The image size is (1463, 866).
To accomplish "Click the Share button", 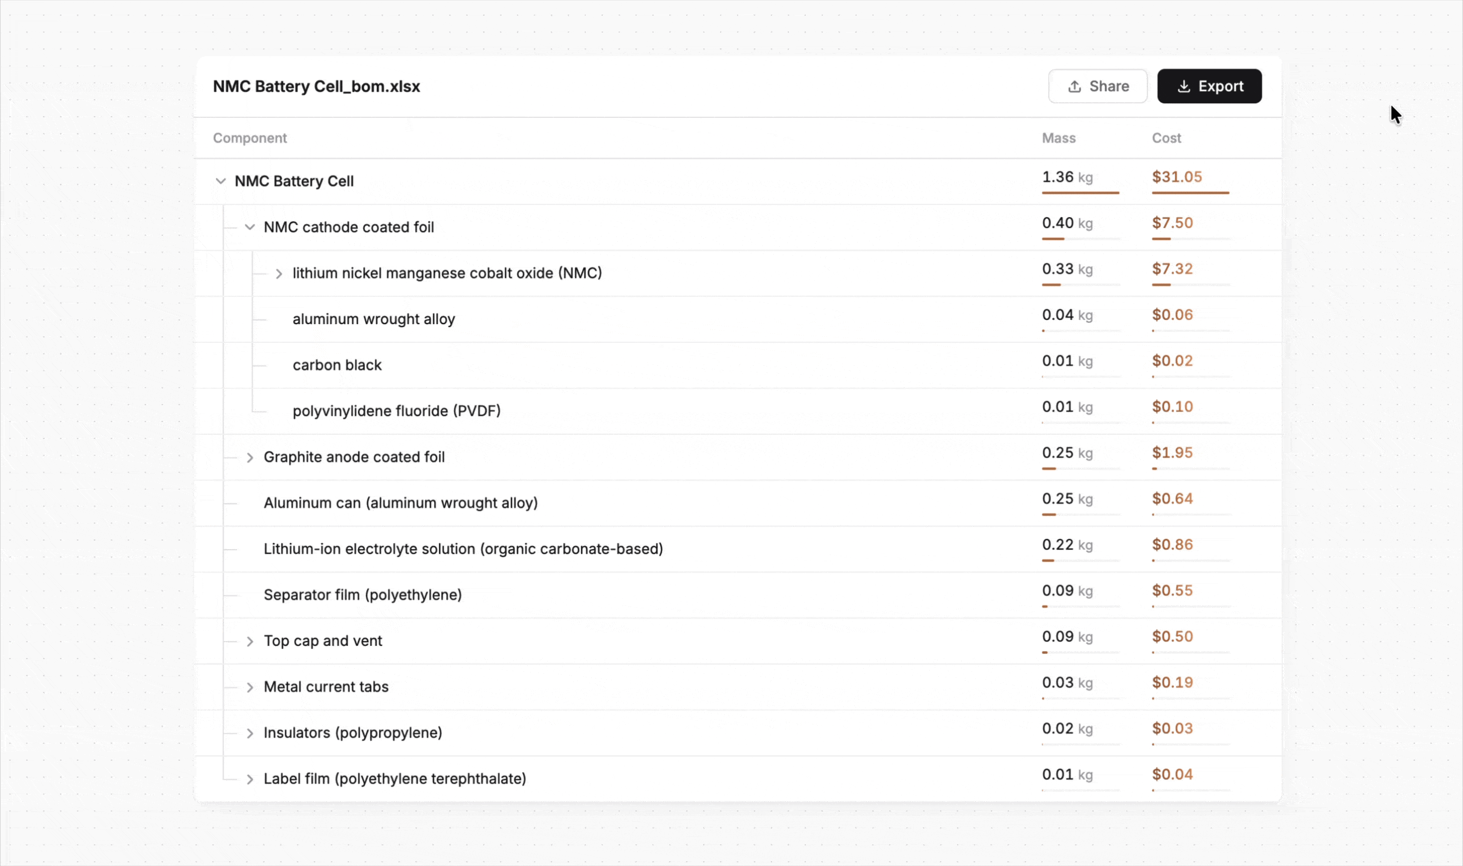I will pyautogui.click(x=1097, y=86).
